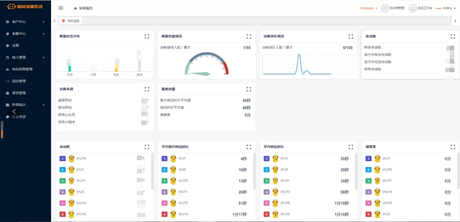Screen dimensions: 460x222
Task: Open the linding user account dropdown
Action: [449, 8]
